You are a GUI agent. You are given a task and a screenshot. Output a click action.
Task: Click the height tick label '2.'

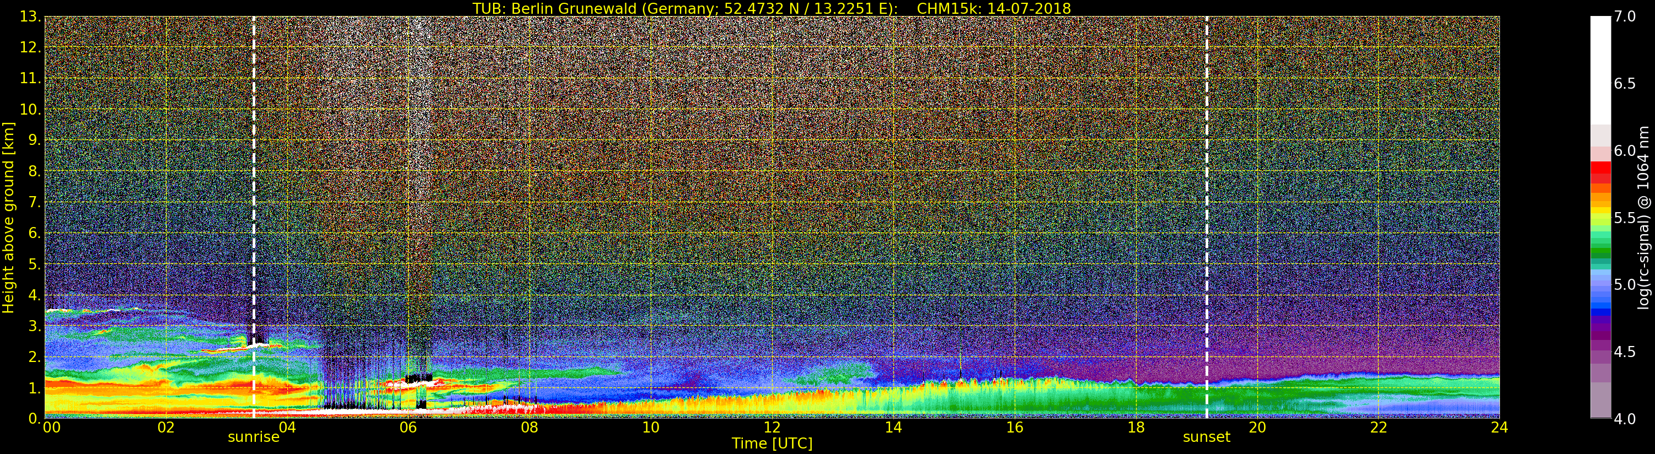click(x=35, y=356)
